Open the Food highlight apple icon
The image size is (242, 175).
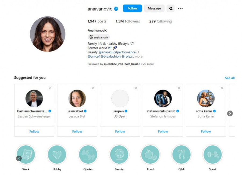point(150,155)
